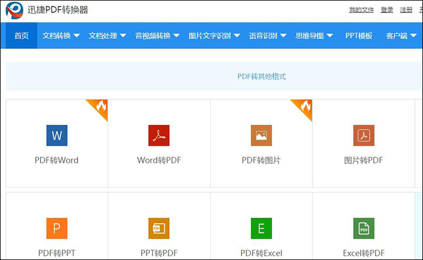Click the 迅捷PDF转换器 title text
423x260 pixels.
click(x=58, y=10)
